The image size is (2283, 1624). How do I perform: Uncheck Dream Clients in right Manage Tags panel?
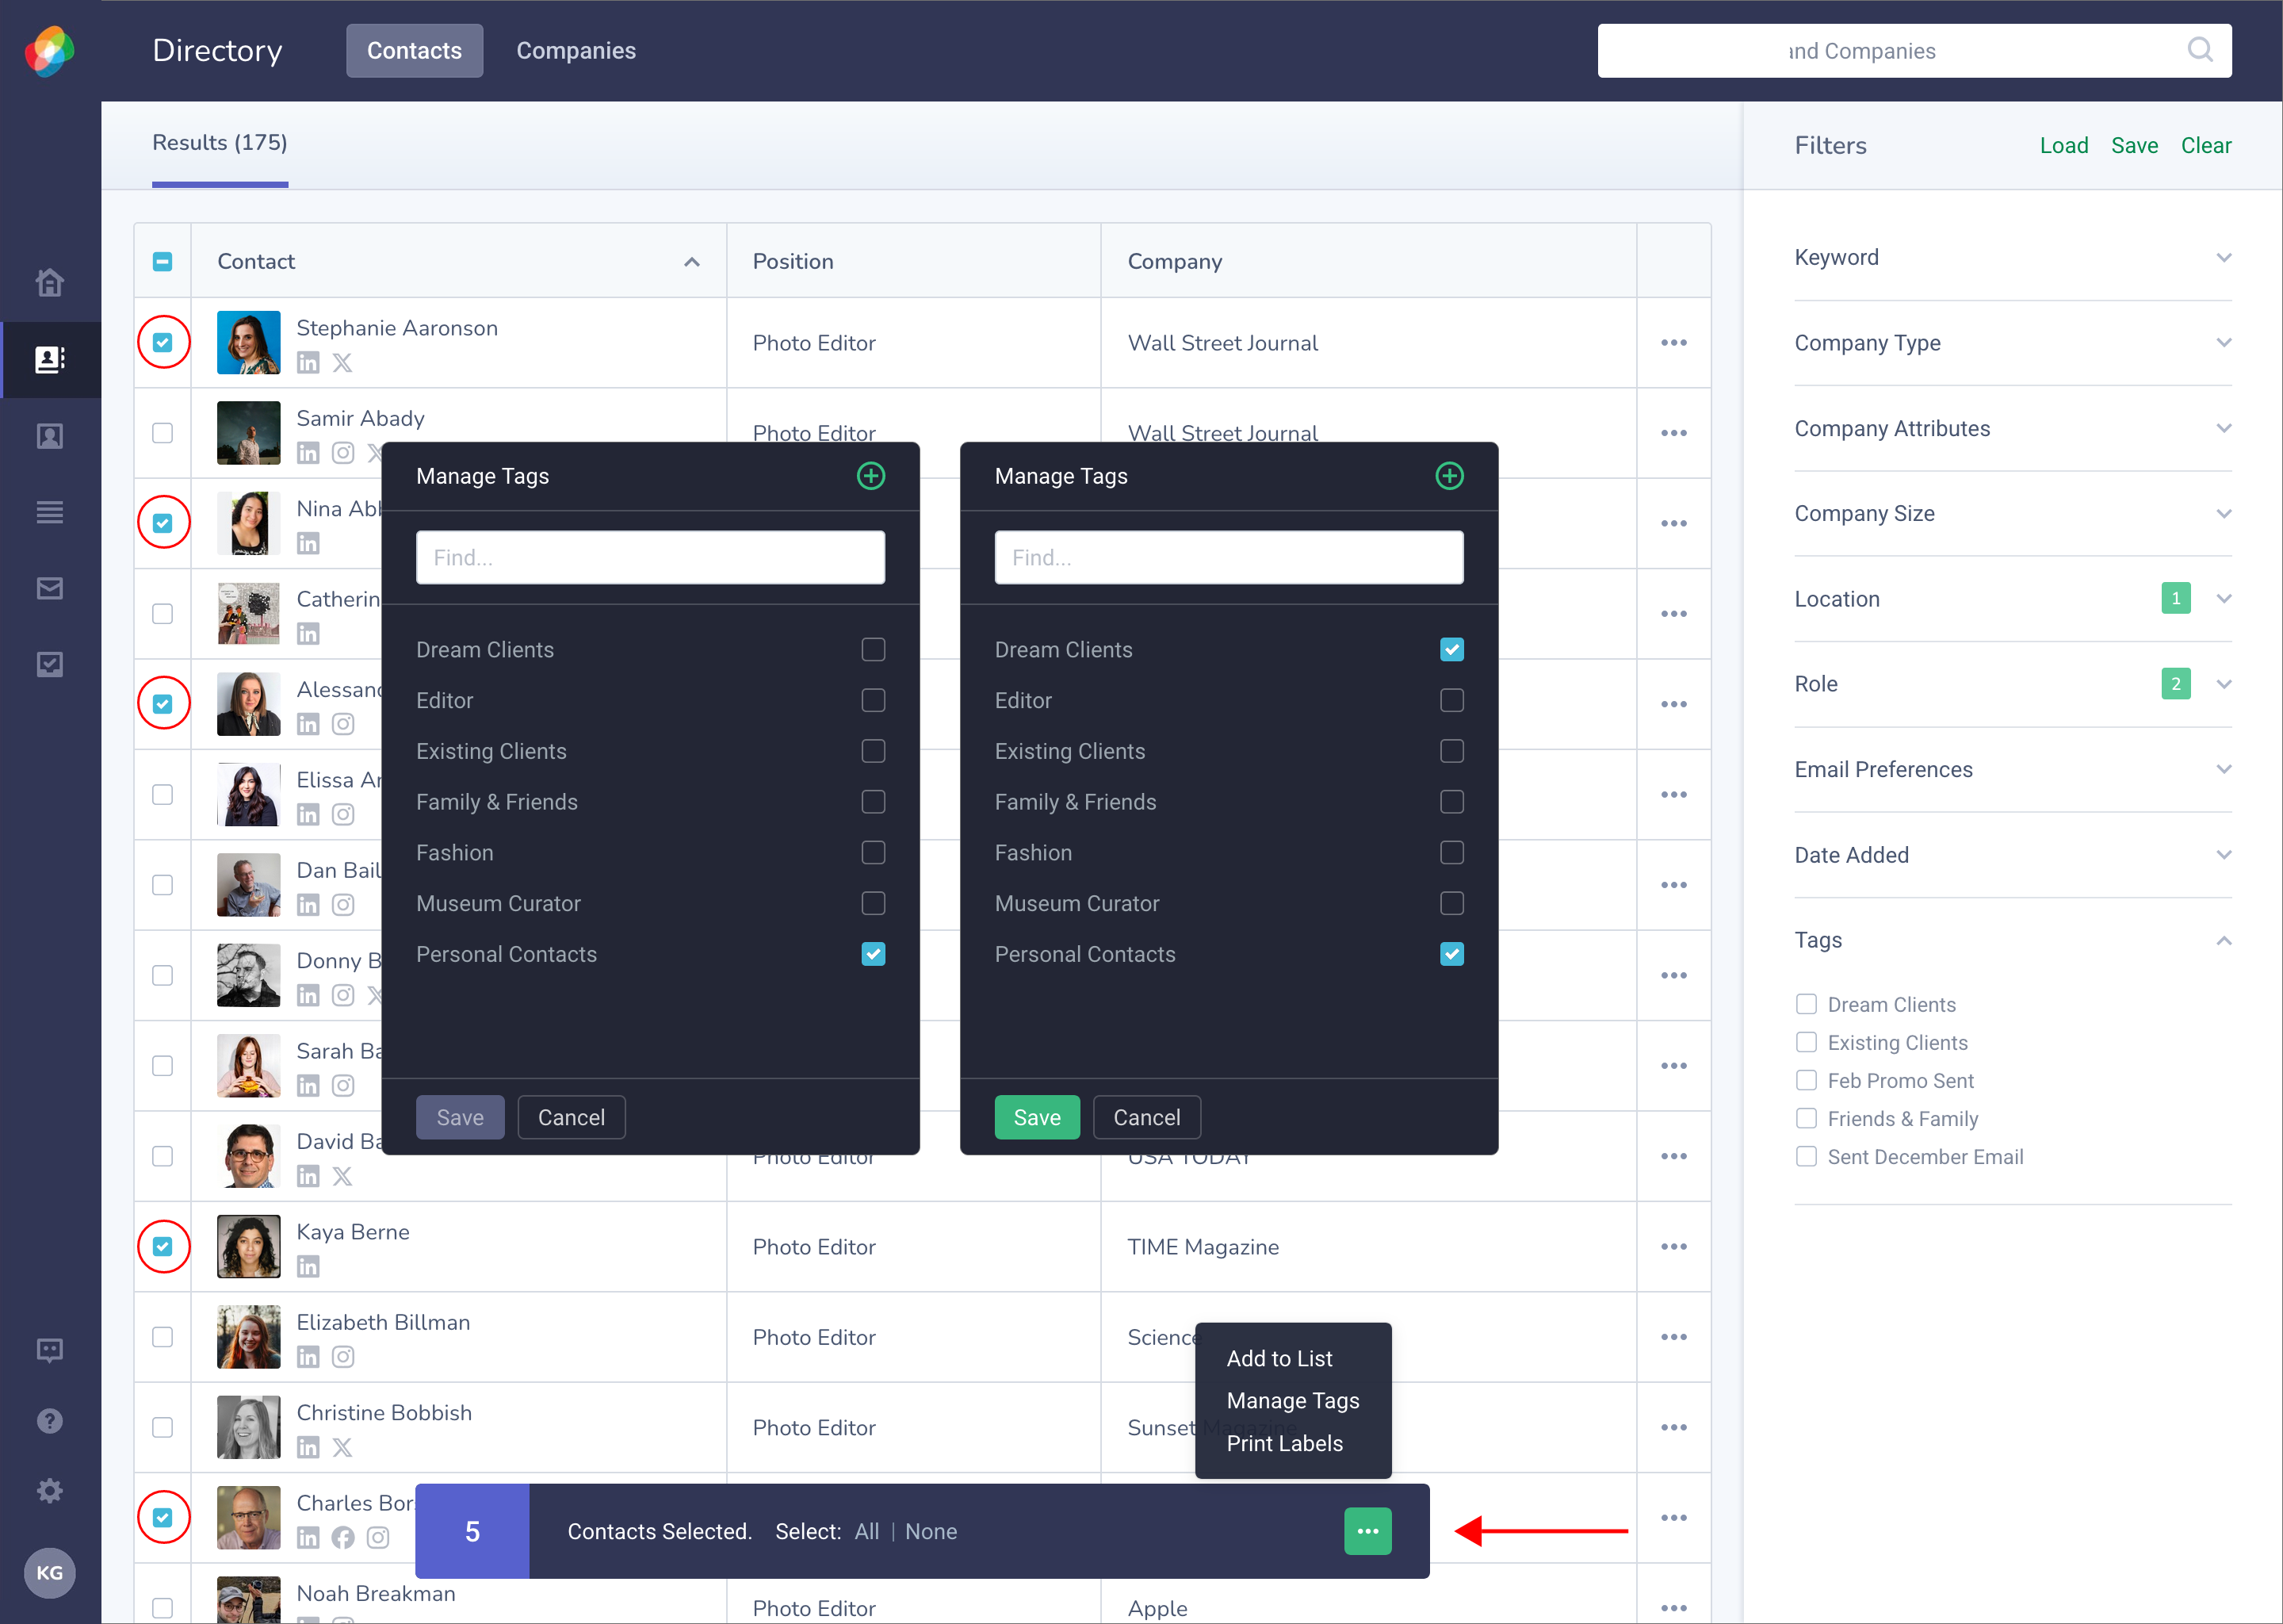click(x=1452, y=650)
